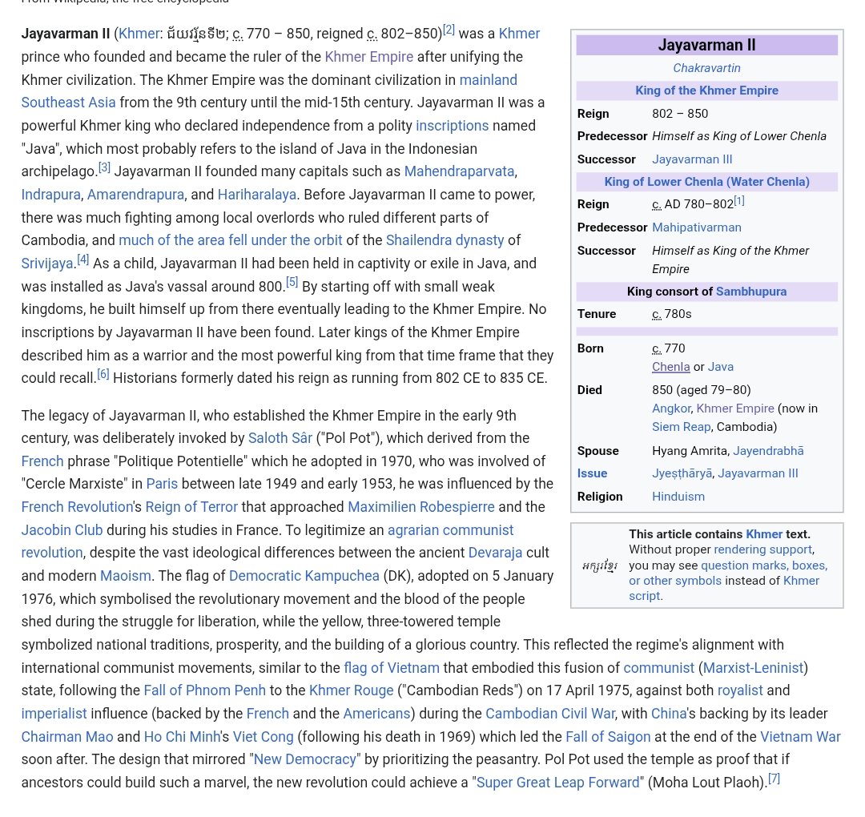Click the Issue label link in infobox

(x=592, y=474)
